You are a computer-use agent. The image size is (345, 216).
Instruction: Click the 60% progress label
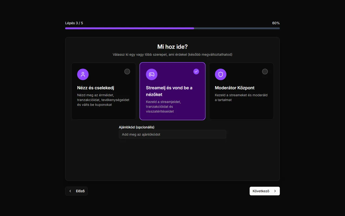point(276,23)
